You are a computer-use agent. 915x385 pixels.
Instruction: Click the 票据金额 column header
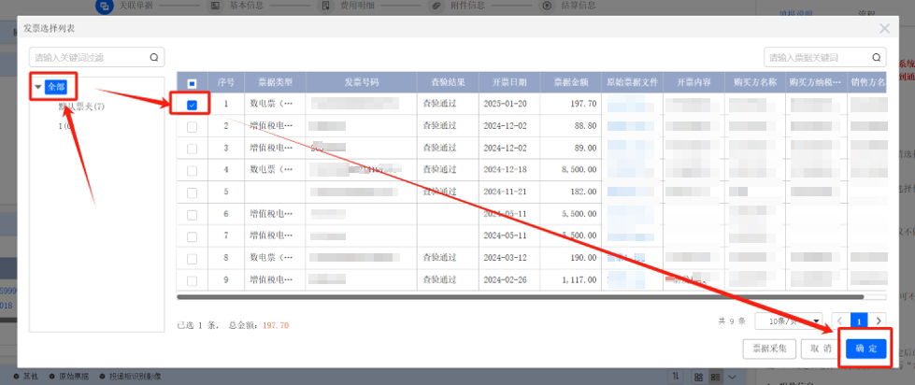click(x=572, y=82)
